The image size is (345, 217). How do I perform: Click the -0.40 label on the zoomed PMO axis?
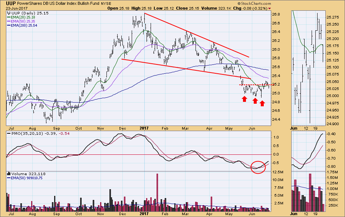[x=331, y=134]
